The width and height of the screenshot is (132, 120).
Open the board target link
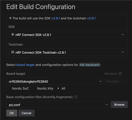(26, 65)
